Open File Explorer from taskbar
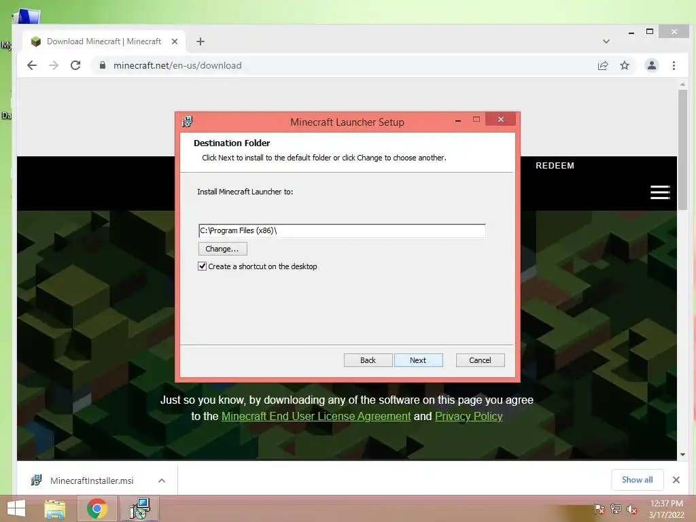Image resolution: width=696 pixels, height=522 pixels. 55,508
